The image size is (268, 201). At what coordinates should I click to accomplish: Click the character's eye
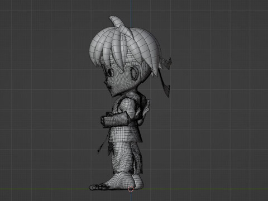tap(110, 73)
